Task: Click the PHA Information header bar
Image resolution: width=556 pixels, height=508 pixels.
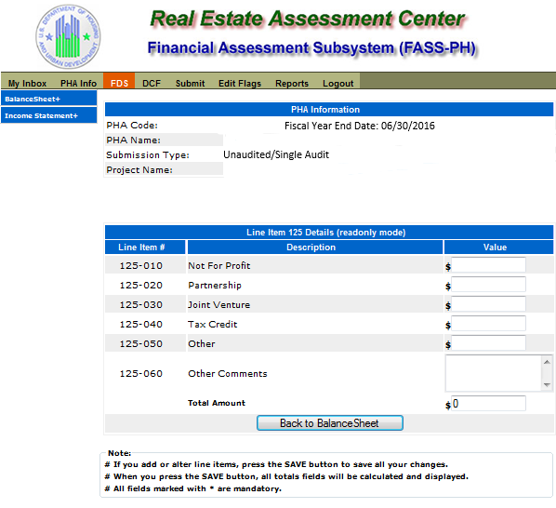Action: pos(329,109)
